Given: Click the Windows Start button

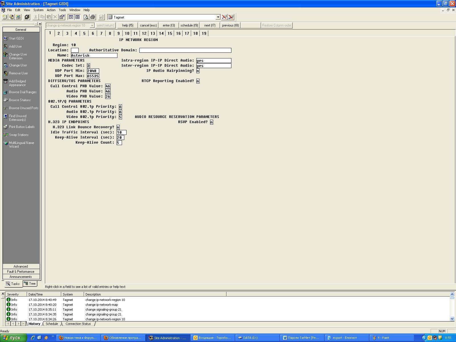Looking at the screenshot, I should tap(13, 338).
